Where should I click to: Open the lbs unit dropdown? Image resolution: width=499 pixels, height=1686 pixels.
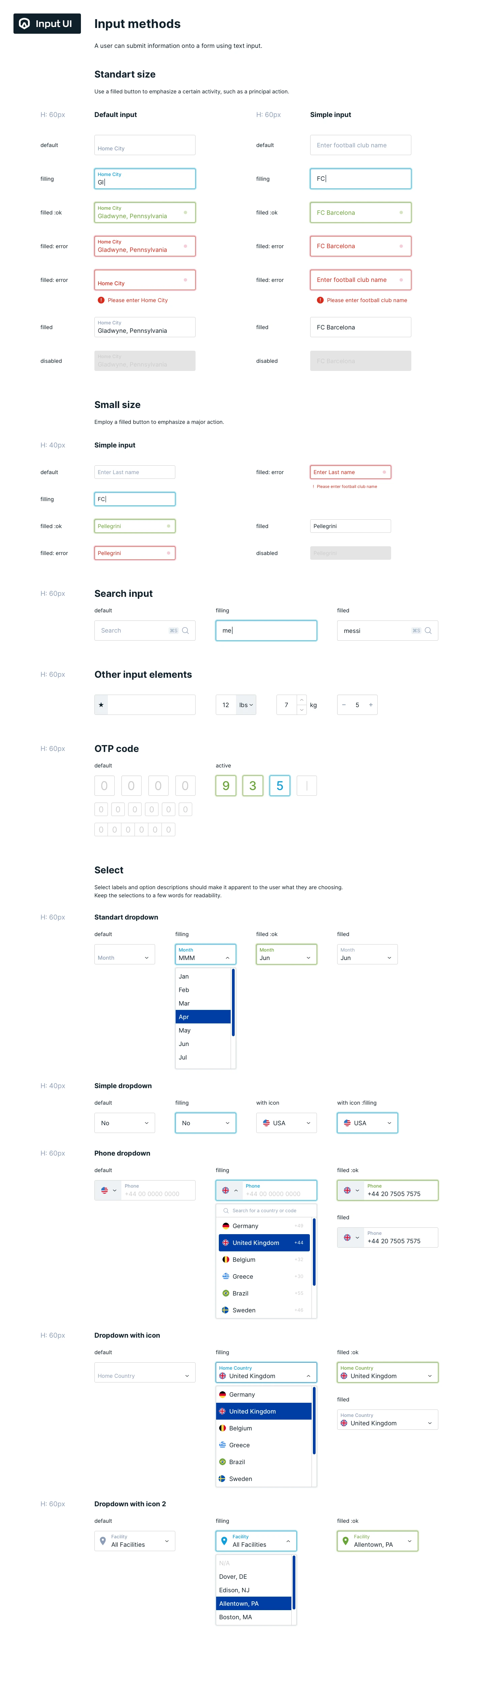coord(245,705)
